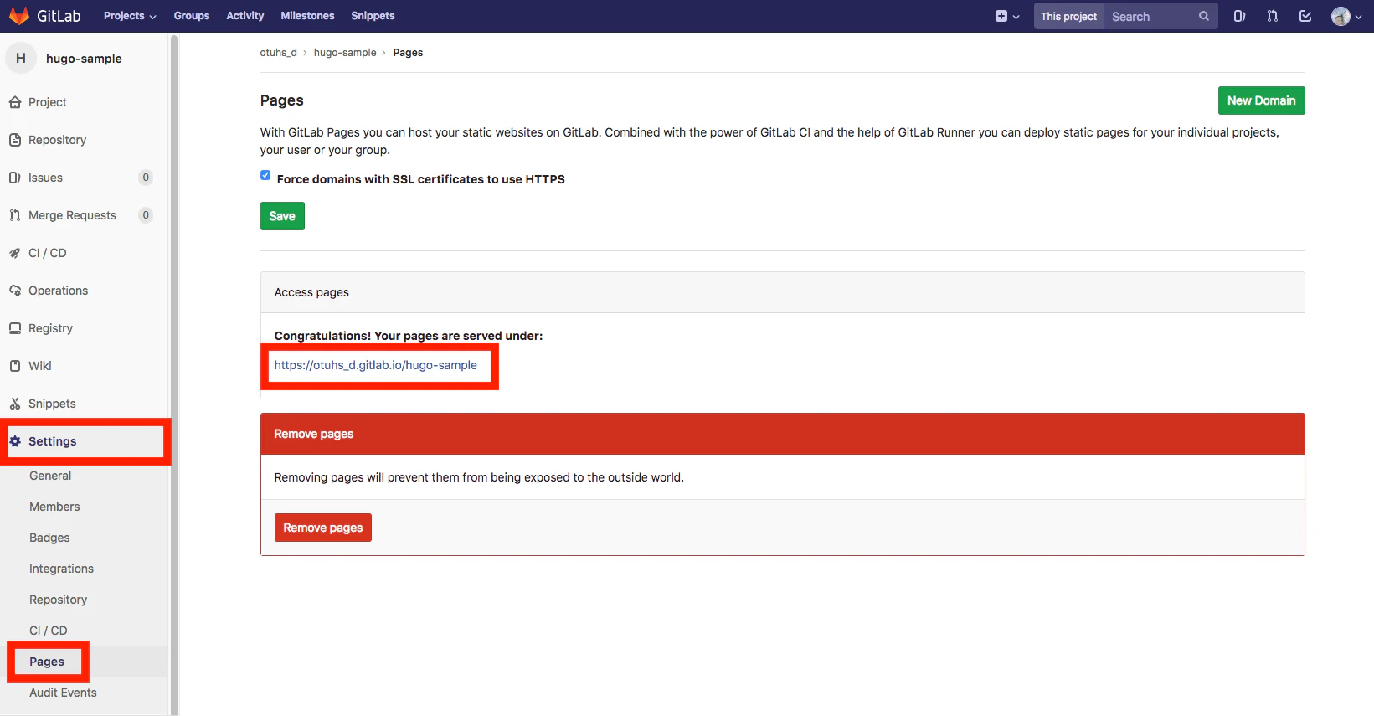1374x716 pixels.
Task: Click the This project search scope label
Action: 1068,16
